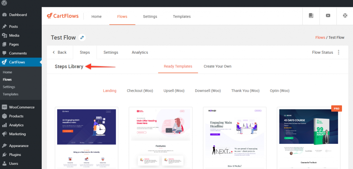353x169 pixels.
Task: Open Plugins in the admin sidebar
Action: coord(15,155)
